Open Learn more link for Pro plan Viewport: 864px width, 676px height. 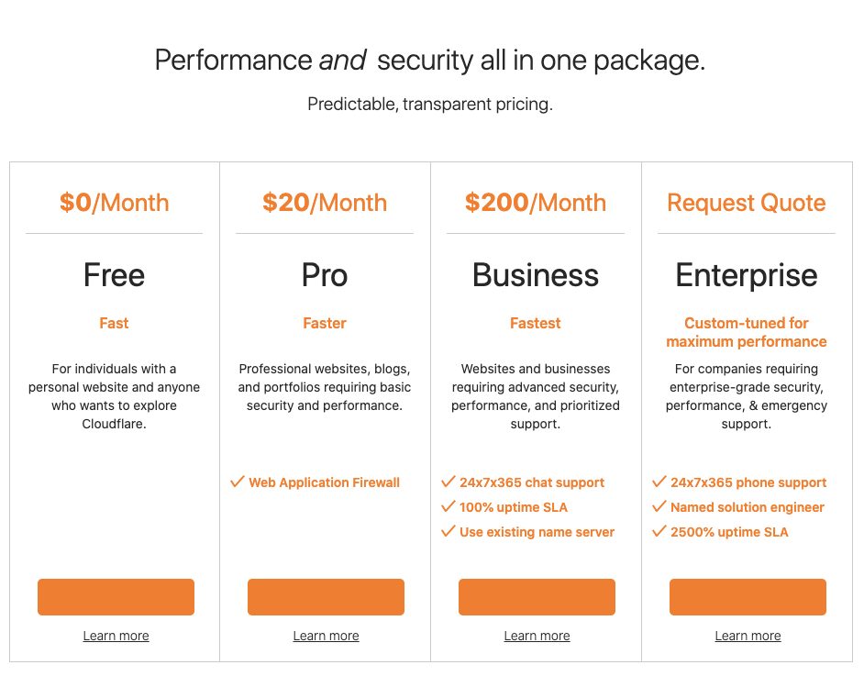(x=326, y=636)
